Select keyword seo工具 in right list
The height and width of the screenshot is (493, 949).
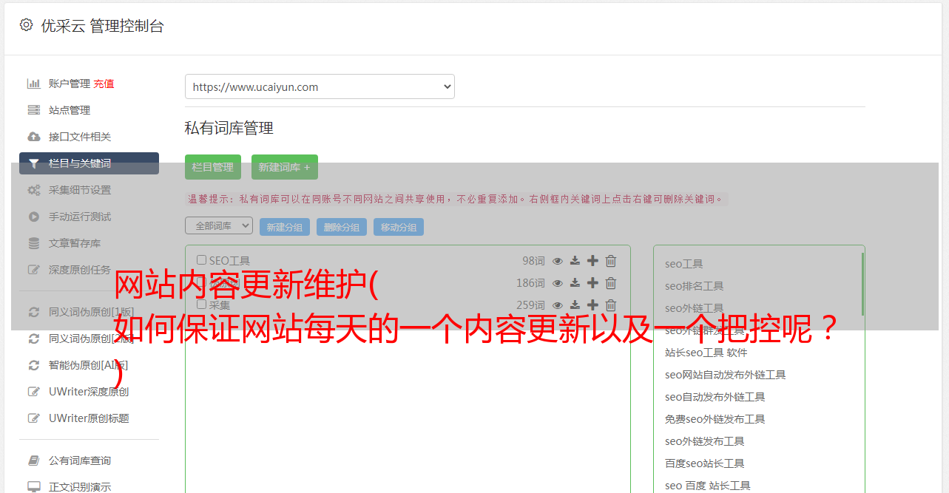coord(684,264)
